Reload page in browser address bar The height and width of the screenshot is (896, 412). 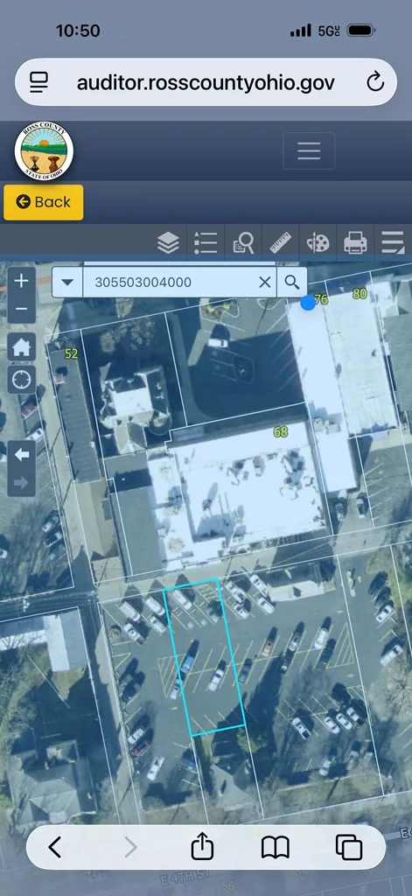[375, 83]
